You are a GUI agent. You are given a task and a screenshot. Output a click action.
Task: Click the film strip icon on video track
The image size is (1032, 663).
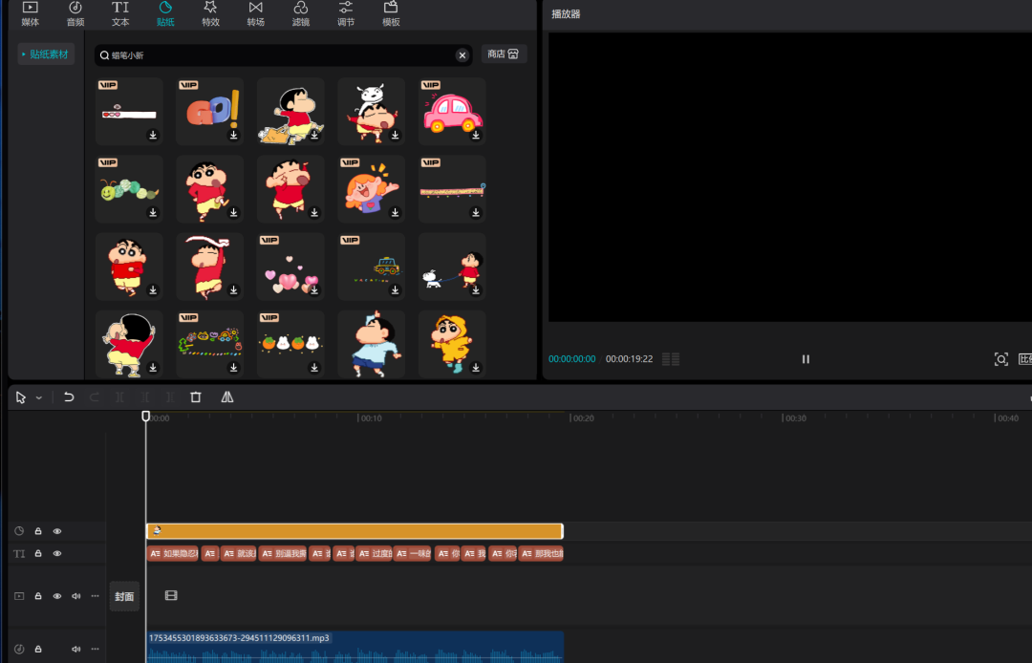[x=171, y=595]
